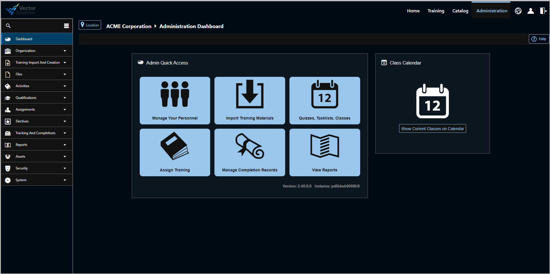Click the logout icon at top right
Image resolution: width=550 pixels, height=274 pixels.
click(543, 11)
